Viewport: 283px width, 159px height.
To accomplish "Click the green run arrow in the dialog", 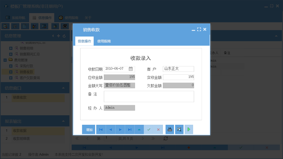I will pyautogui.click(x=189, y=129).
